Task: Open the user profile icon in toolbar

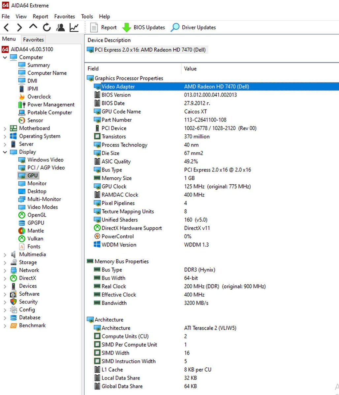Action: 60,28
